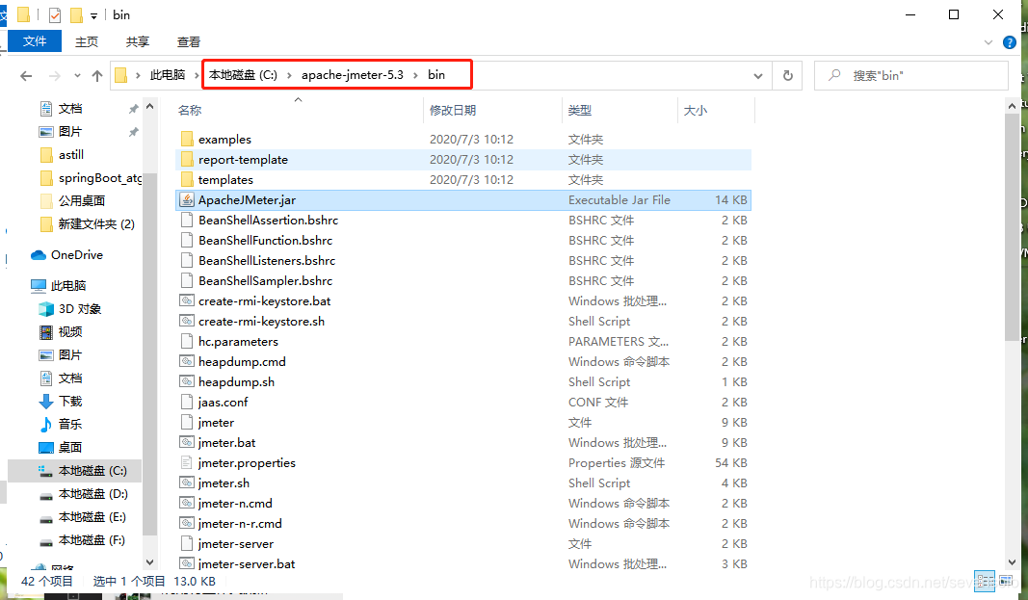
Task: Click 本地磁盘 (C:) breadcrumb segment
Action: coord(243,75)
